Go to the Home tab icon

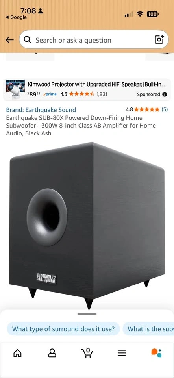pyautogui.click(x=17, y=353)
